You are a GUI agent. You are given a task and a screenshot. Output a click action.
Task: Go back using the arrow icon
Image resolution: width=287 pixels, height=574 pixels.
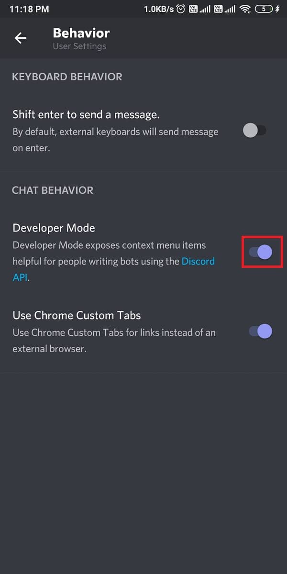21,38
